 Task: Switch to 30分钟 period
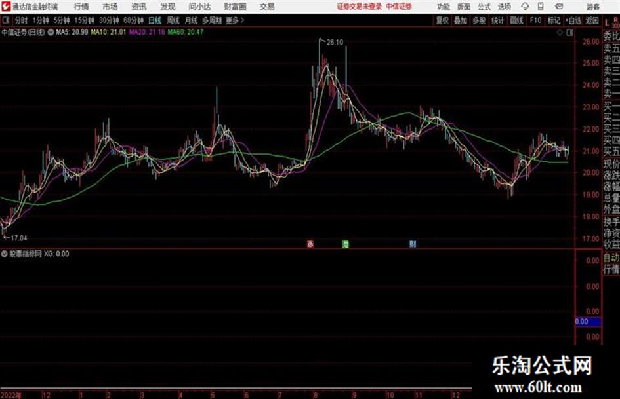[x=109, y=20]
